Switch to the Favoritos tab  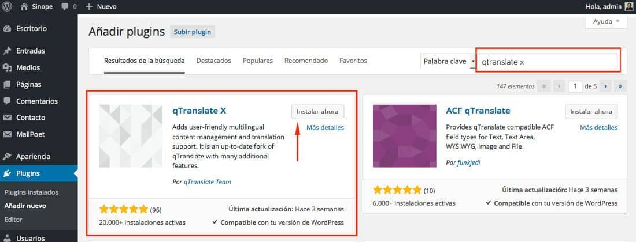coord(353,60)
